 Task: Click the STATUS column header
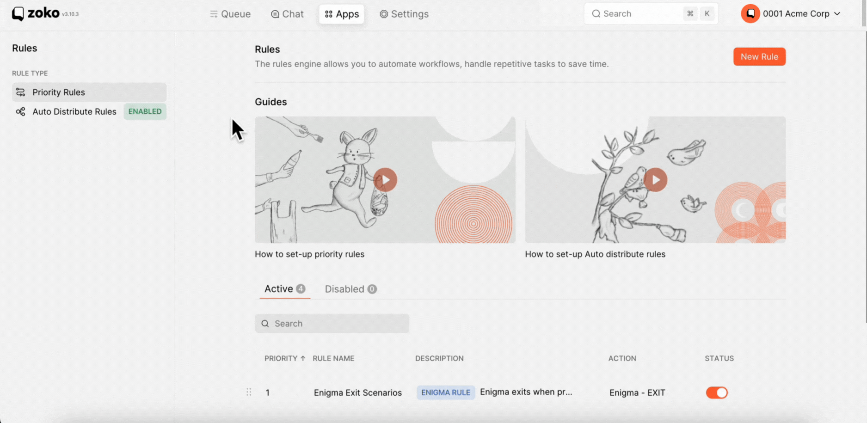point(719,358)
